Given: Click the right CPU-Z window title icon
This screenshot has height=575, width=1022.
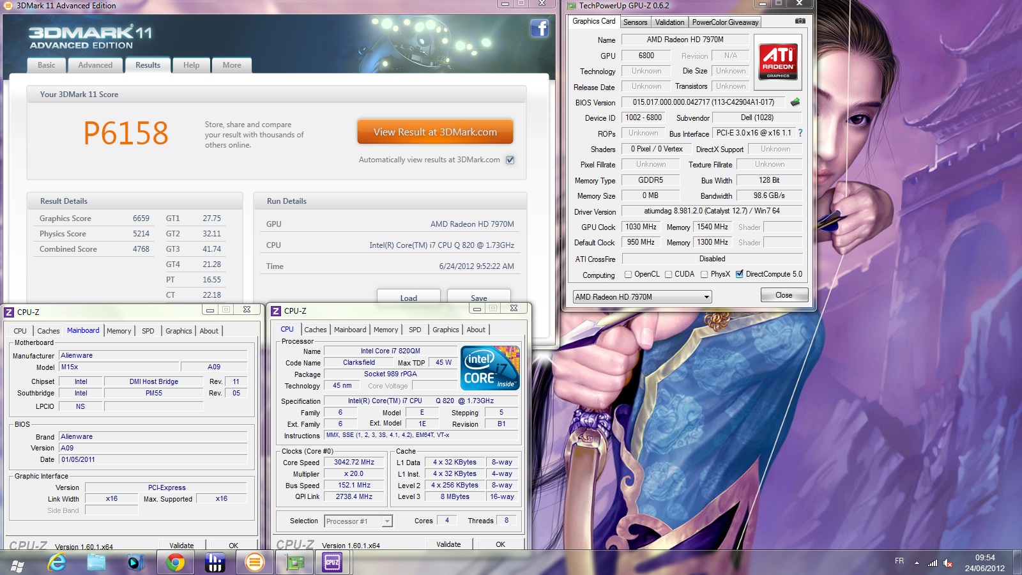Looking at the screenshot, I should pyautogui.click(x=276, y=310).
